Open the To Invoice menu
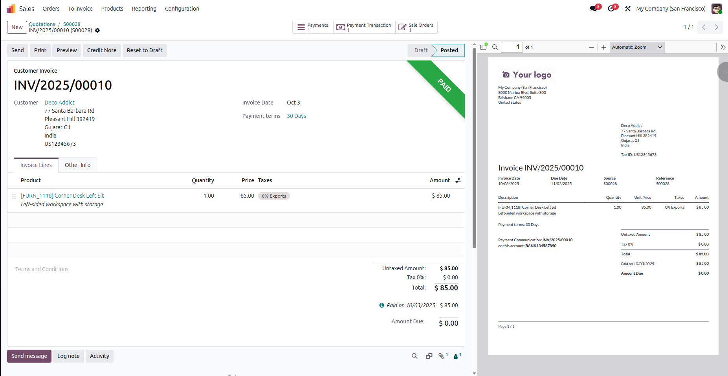728x376 pixels. pos(80,9)
